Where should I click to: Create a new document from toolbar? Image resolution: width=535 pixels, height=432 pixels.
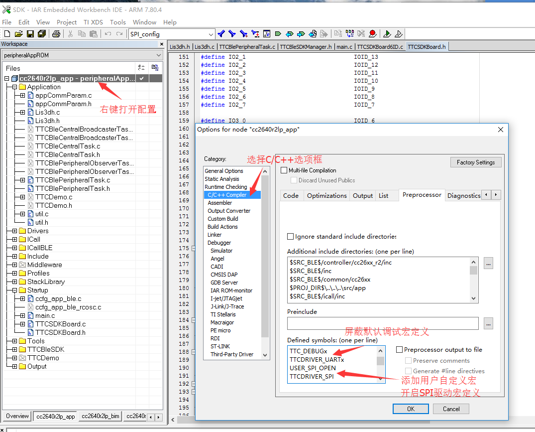coord(7,34)
